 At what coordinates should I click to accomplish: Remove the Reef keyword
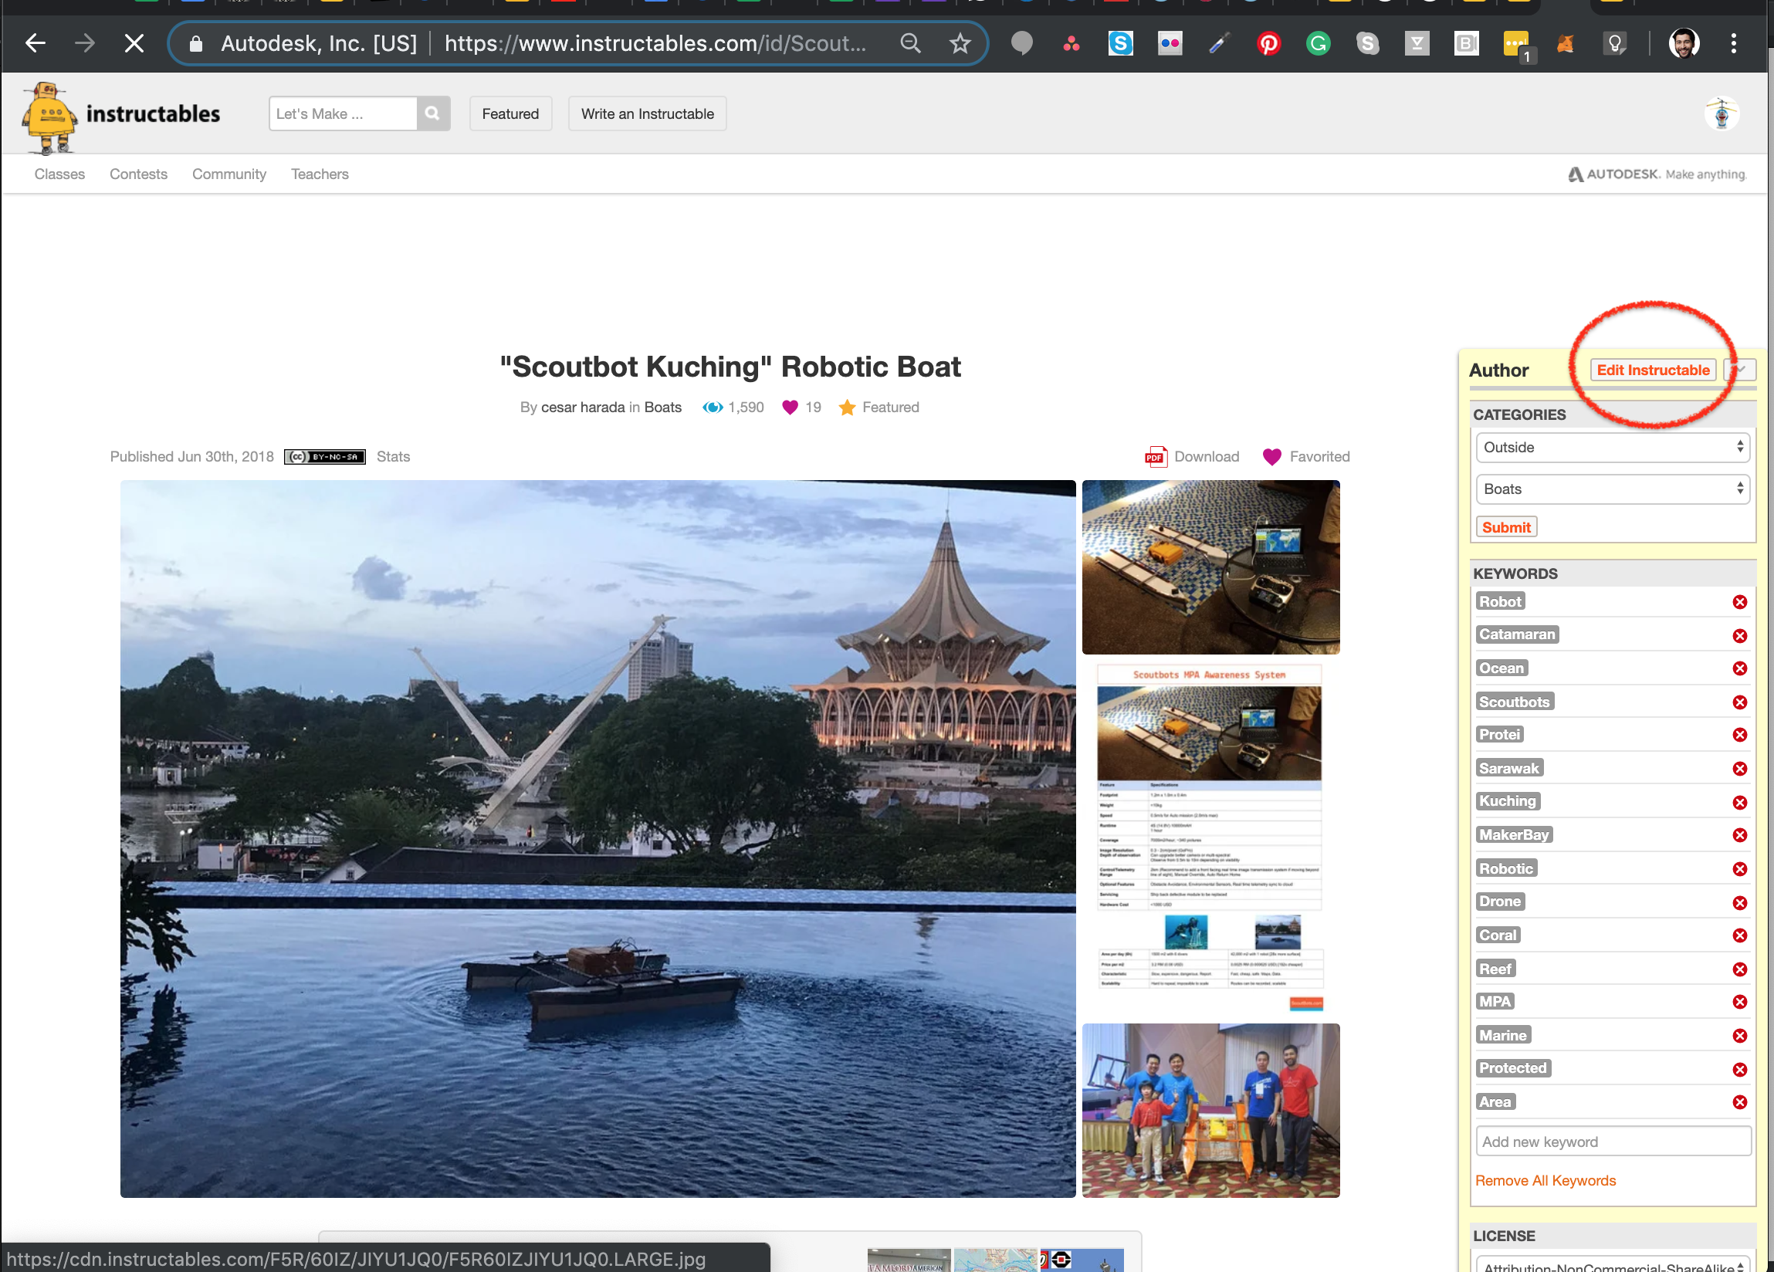pos(1739,969)
